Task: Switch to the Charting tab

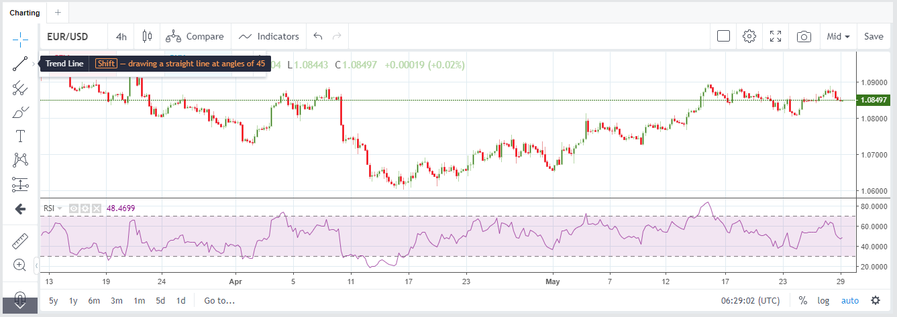Action: coord(24,12)
